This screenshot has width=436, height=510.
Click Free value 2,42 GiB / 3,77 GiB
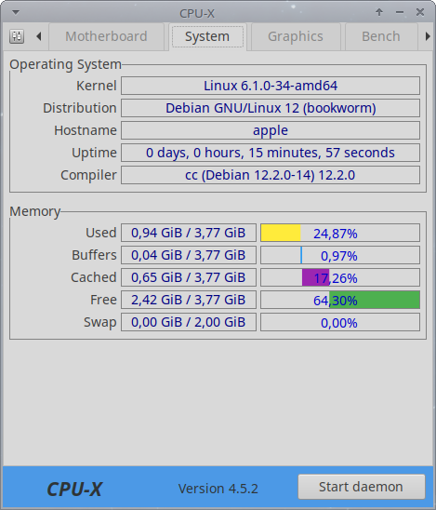189,300
